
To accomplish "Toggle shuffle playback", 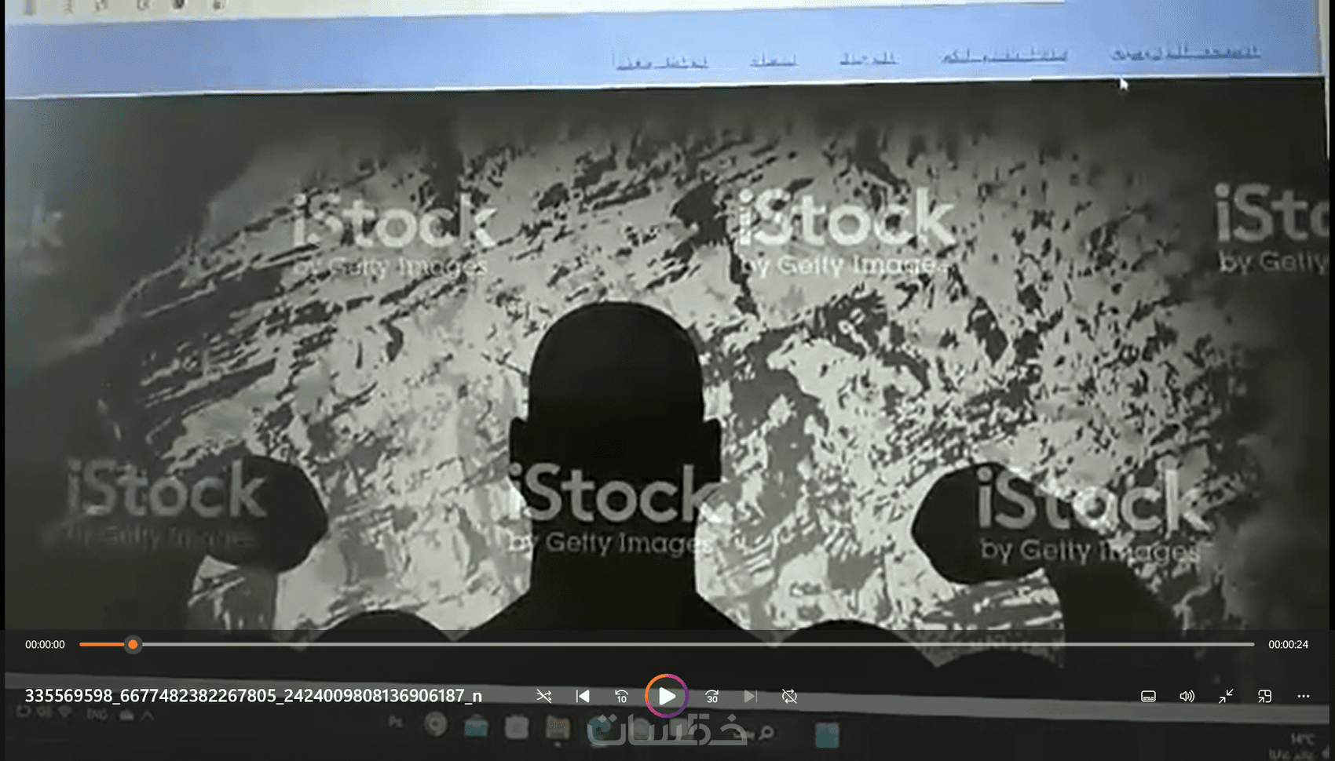I will point(543,696).
